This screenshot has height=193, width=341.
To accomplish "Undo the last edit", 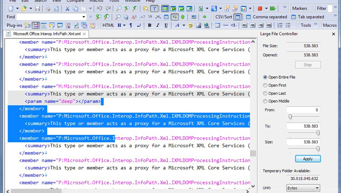I will [99, 9].
